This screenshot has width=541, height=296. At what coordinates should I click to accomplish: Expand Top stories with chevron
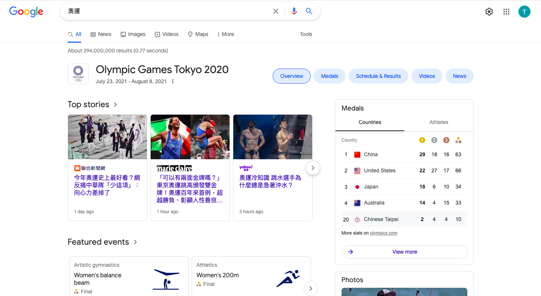[x=115, y=105]
